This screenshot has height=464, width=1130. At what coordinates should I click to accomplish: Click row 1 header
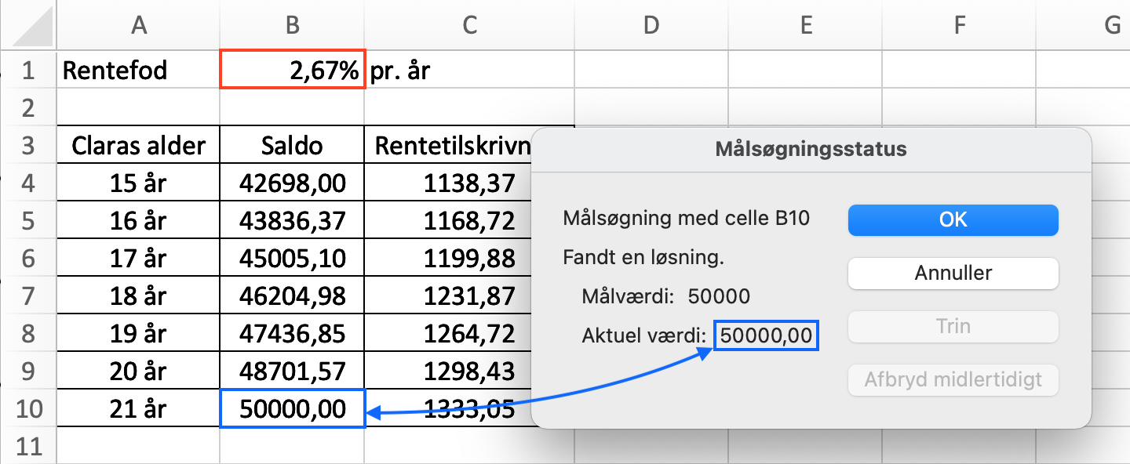click(28, 71)
